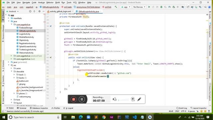Open the Refactor menu
213x120 pixels.
50,2
